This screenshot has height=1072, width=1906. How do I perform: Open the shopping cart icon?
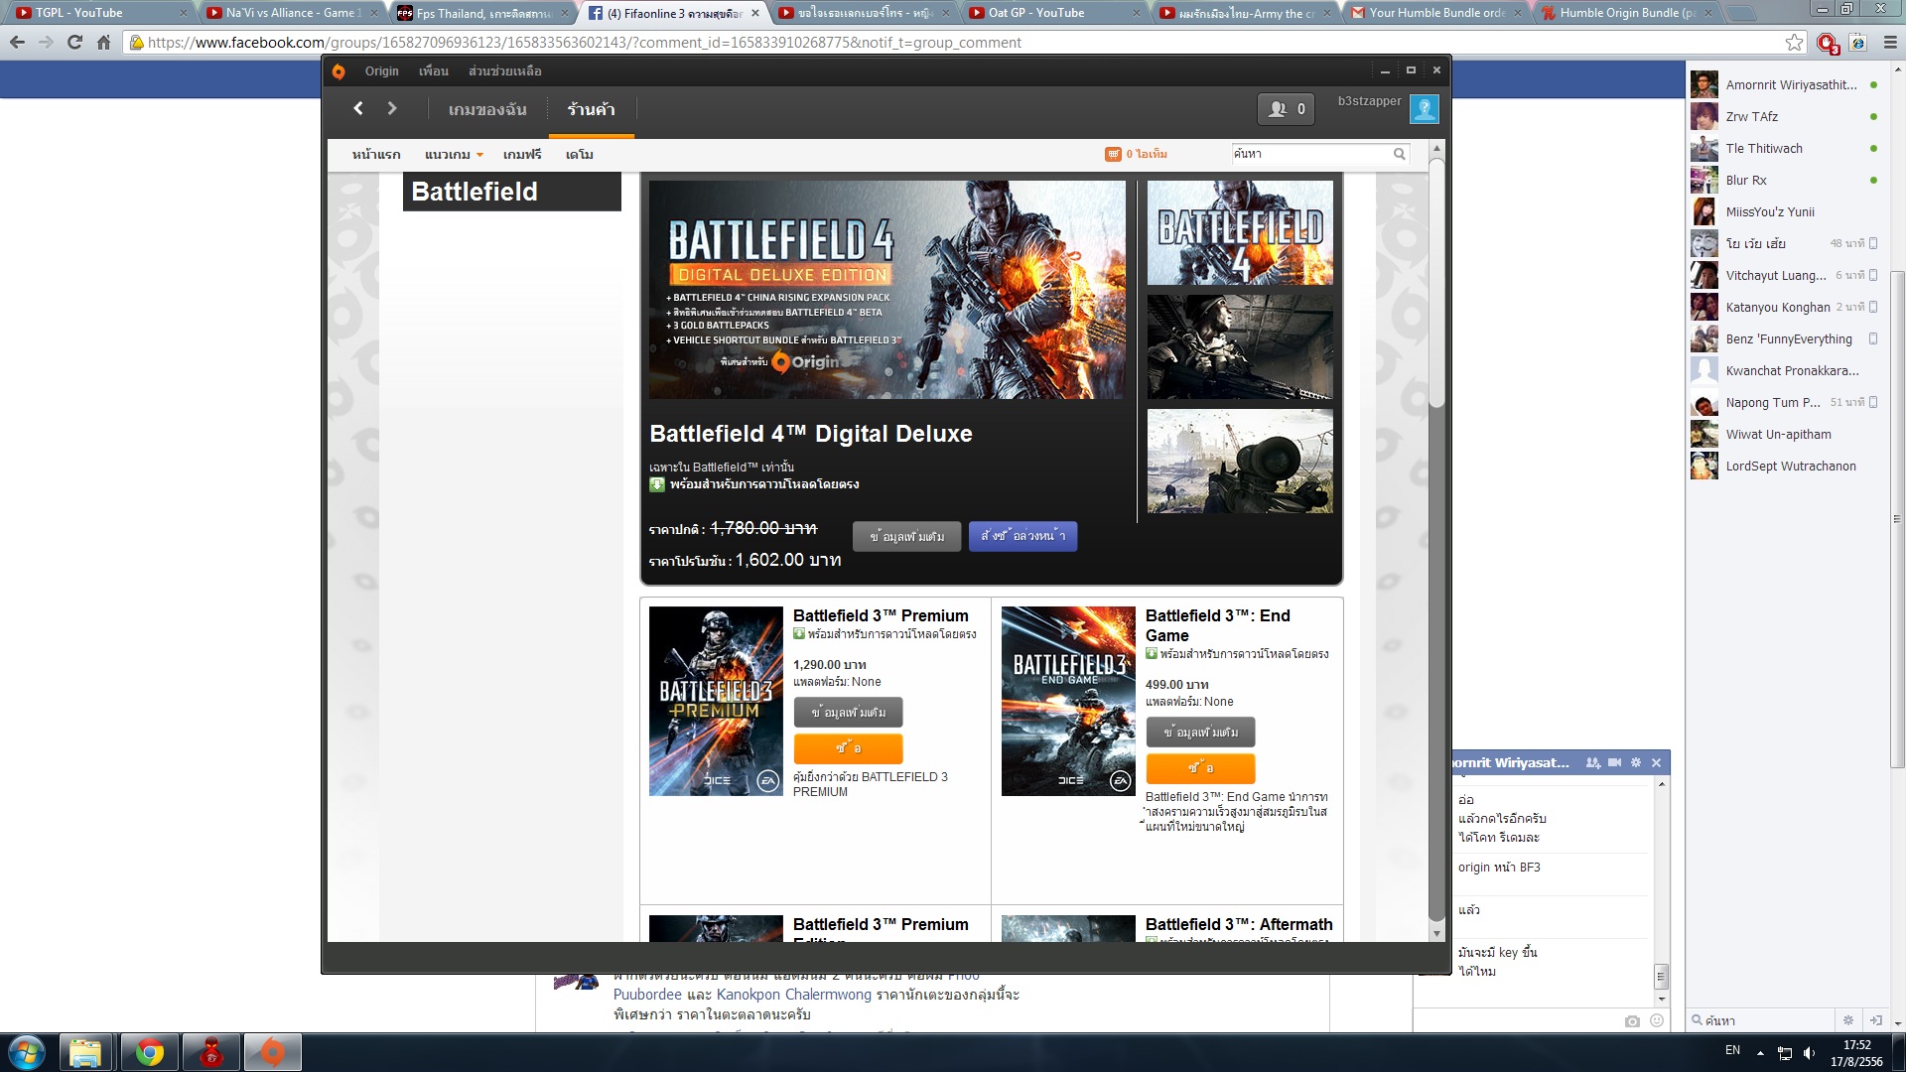pos(1113,154)
